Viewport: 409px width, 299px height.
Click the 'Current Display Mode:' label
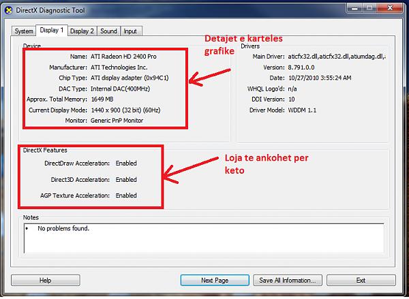click(58, 110)
